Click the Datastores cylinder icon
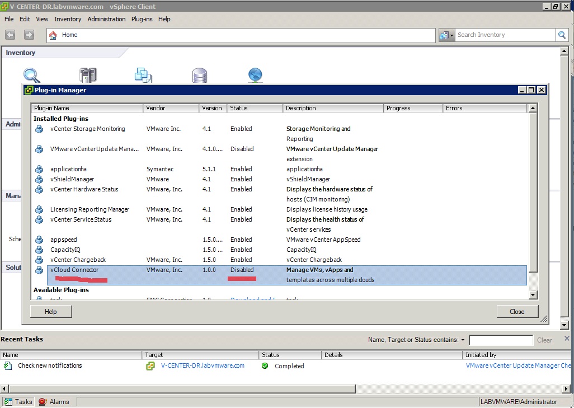 pos(200,76)
